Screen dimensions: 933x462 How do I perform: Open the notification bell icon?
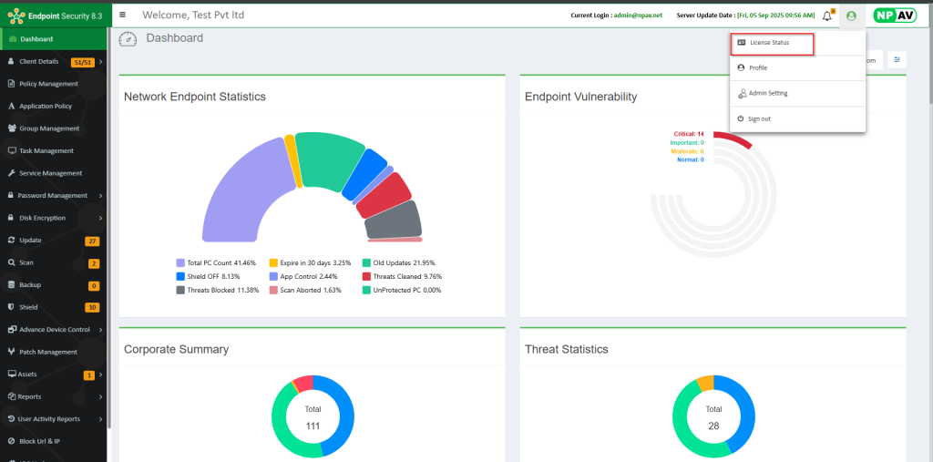(827, 15)
